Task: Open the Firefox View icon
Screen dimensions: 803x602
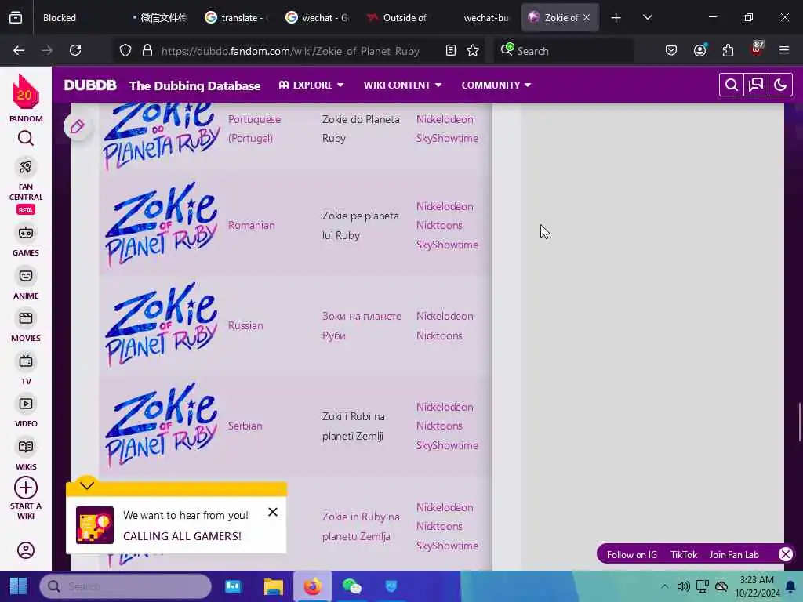Action: click(16, 18)
